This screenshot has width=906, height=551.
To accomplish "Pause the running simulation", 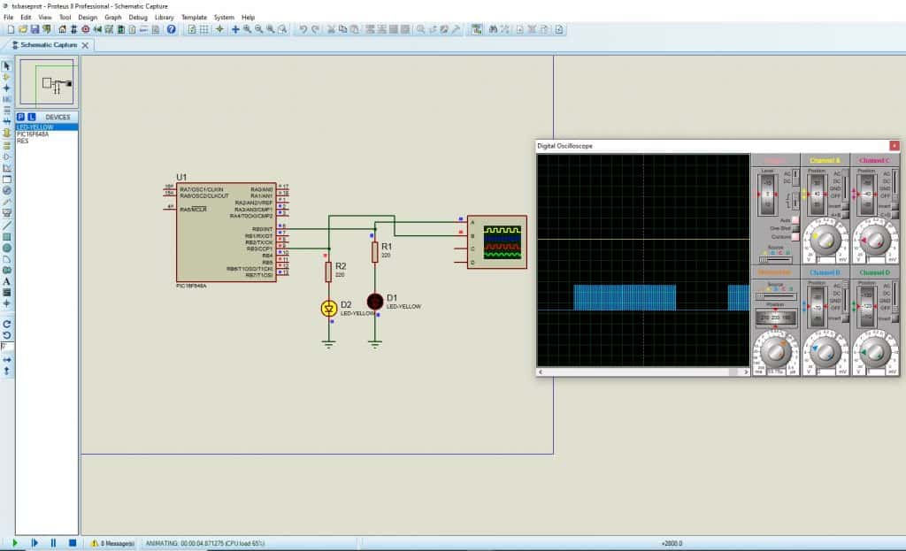I will click(x=53, y=543).
